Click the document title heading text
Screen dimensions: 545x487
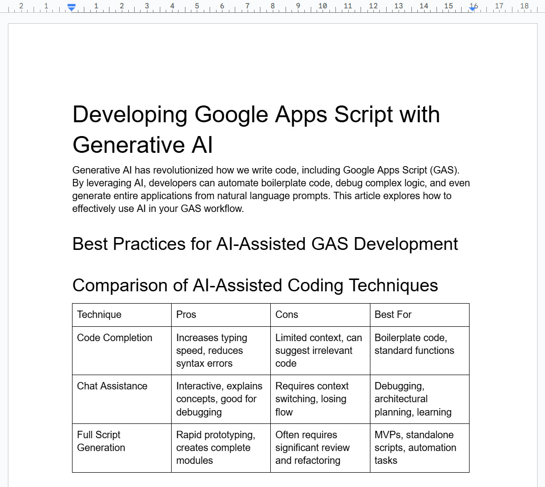tap(256, 129)
